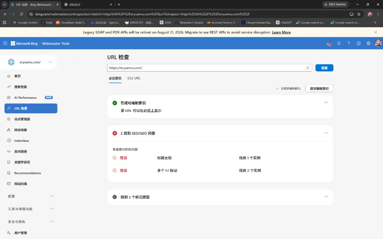Click the info icon on markup card
383x239 pixels.
[114, 197]
